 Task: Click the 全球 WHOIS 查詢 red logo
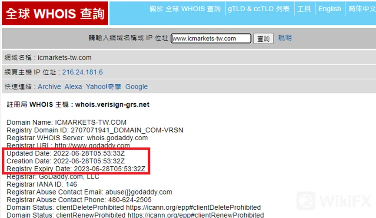click(x=55, y=13)
